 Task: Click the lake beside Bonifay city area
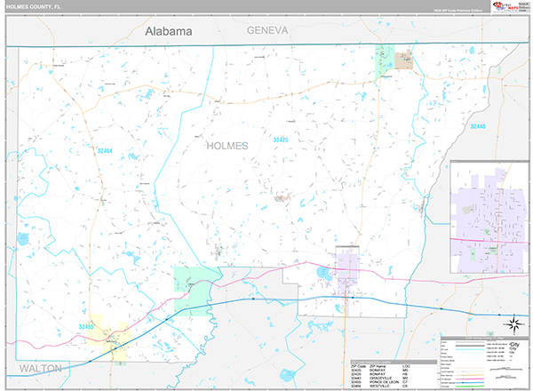pyautogui.click(x=324, y=274)
